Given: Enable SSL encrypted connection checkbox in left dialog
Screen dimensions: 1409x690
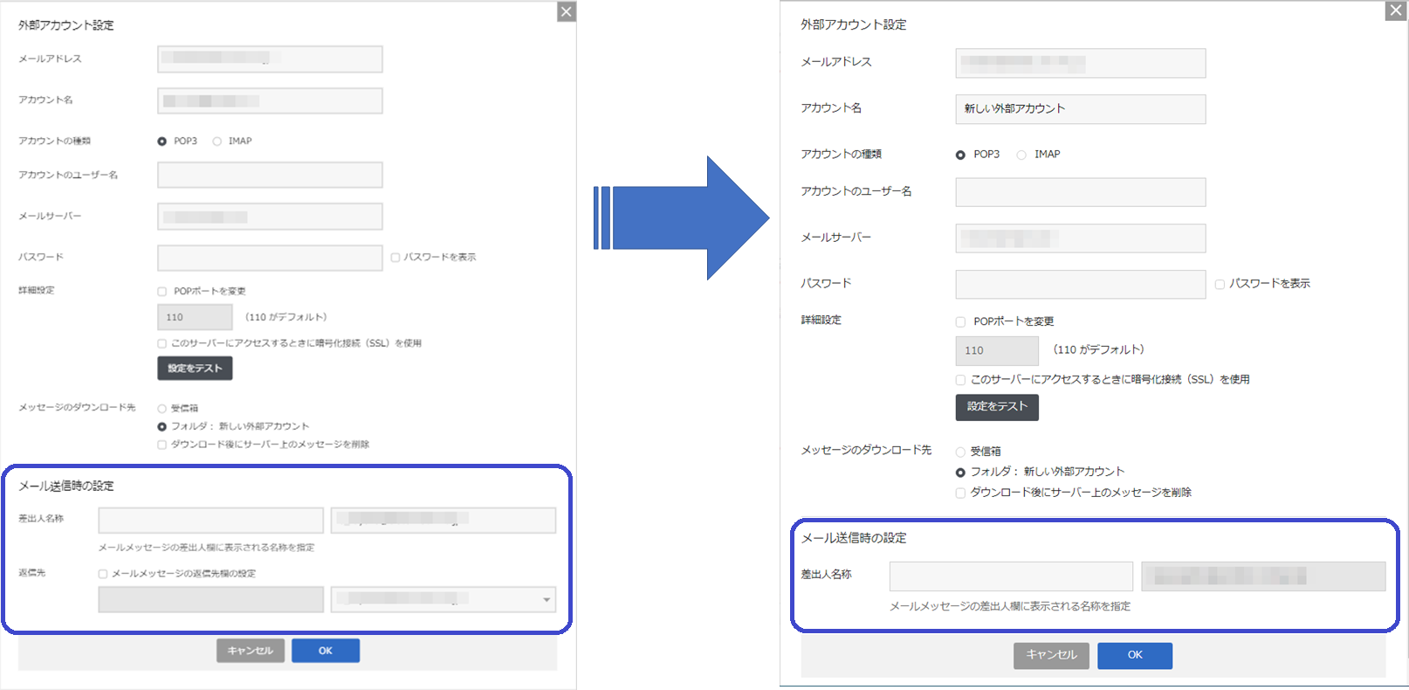Looking at the screenshot, I should [162, 343].
